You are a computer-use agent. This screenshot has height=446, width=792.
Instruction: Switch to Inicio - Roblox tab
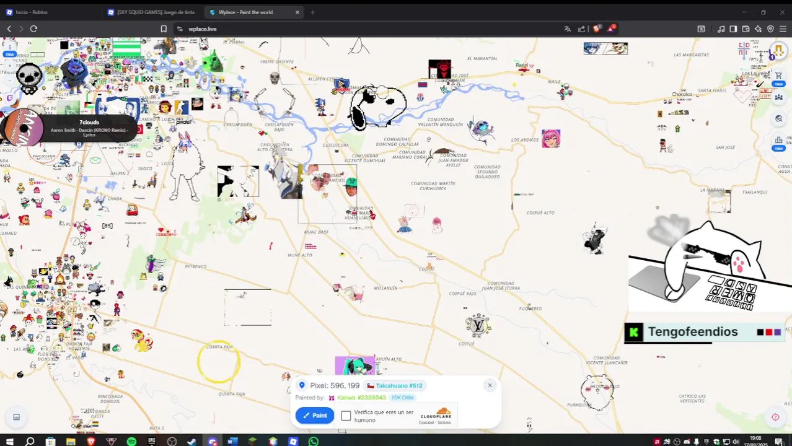[x=50, y=12]
